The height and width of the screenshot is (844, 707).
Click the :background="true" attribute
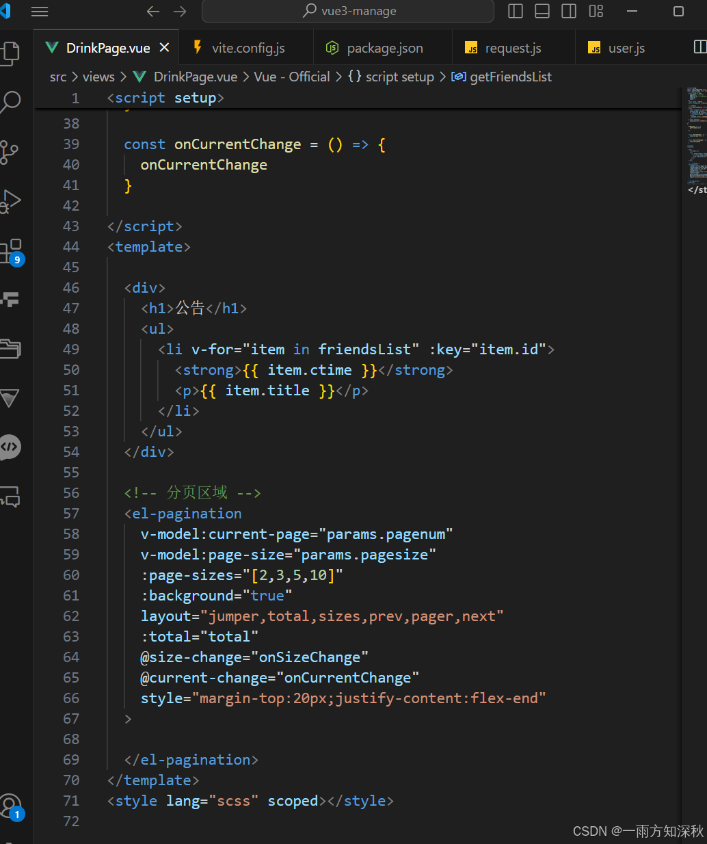pos(216,596)
